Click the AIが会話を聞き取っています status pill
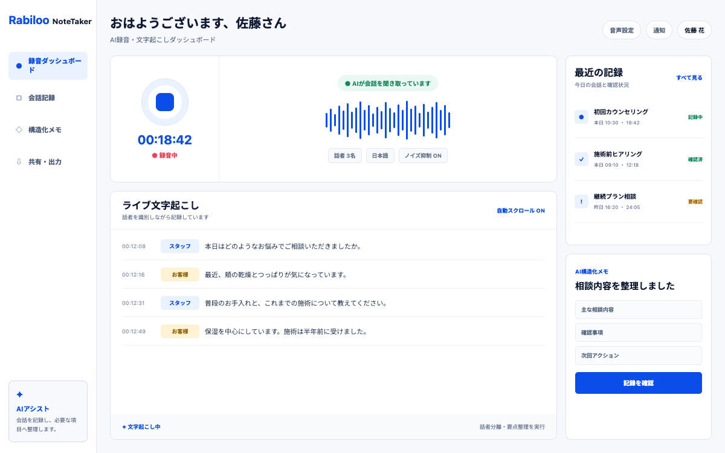Viewport: 725px width, 453px height. pyautogui.click(x=388, y=83)
